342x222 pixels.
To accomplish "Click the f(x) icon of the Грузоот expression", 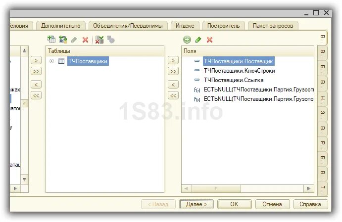I will coord(197,90).
